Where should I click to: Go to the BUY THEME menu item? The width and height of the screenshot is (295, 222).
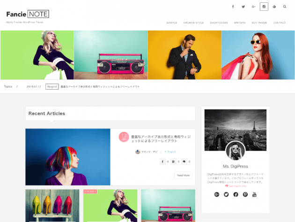click(259, 23)
